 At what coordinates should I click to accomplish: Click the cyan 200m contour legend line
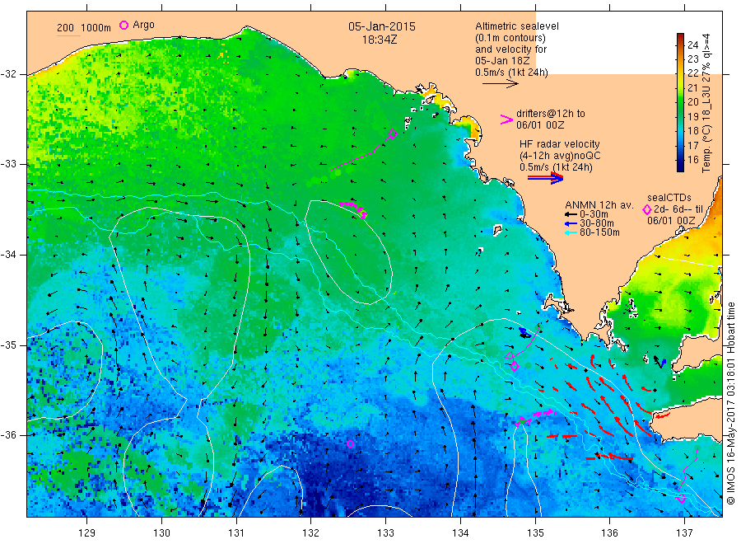[x=68, y=35]
